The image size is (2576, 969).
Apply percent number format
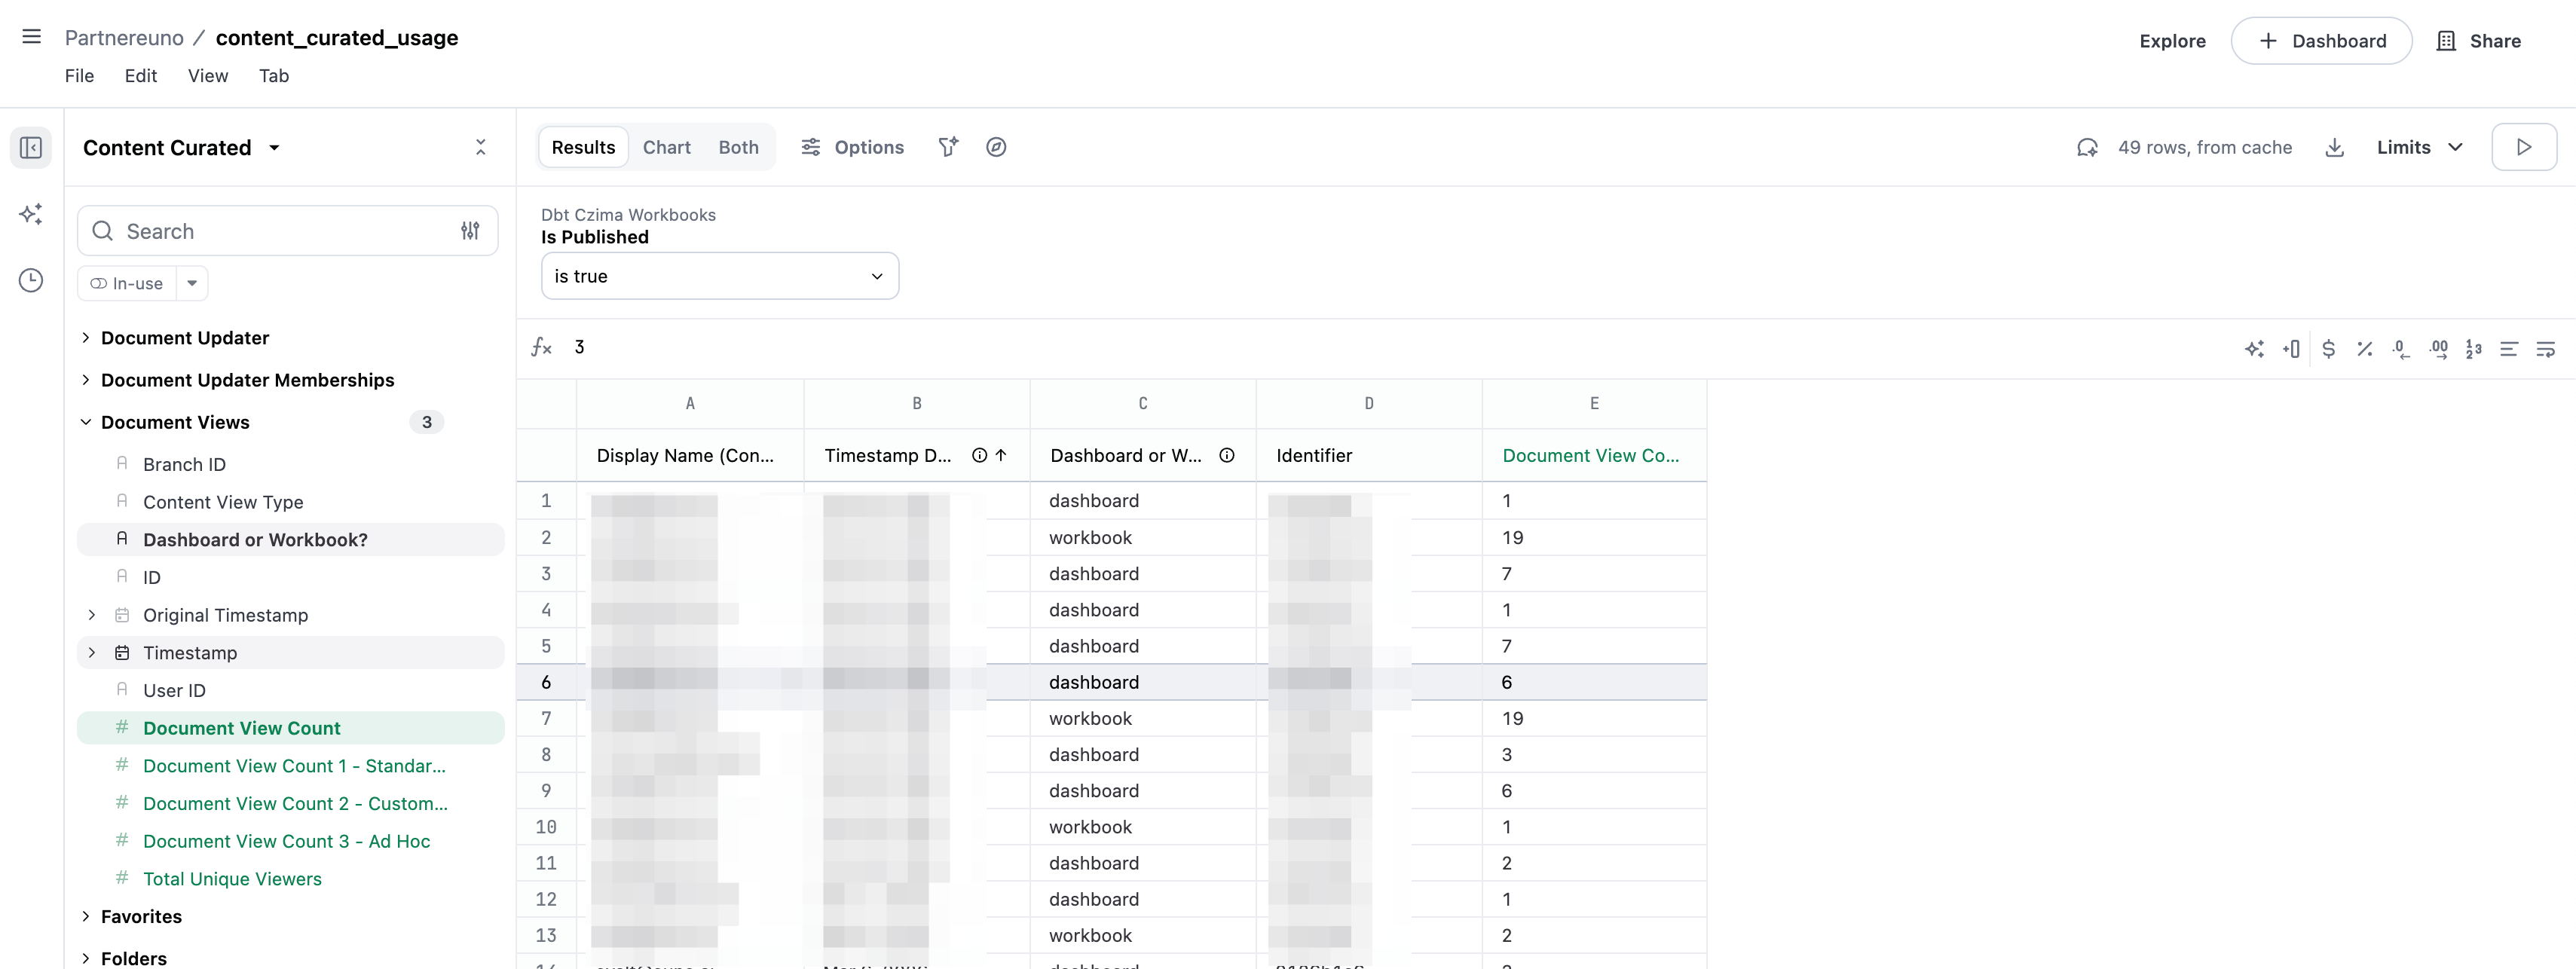pos(2364,348)
